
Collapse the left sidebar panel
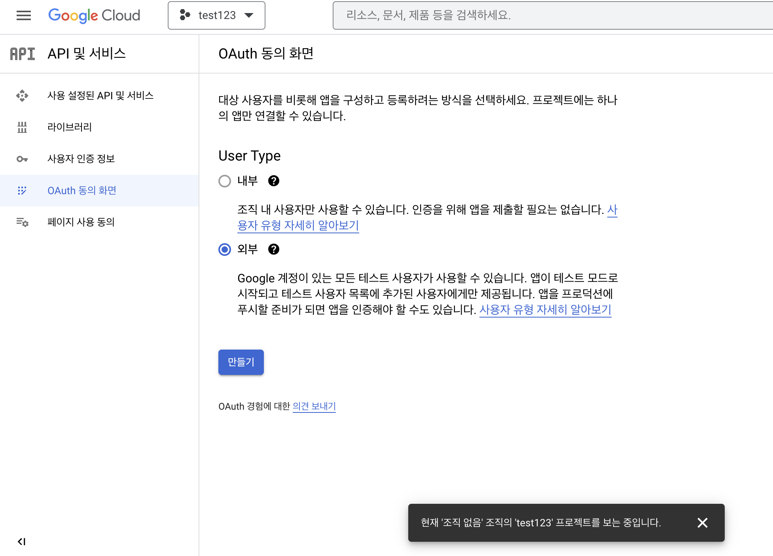22,541
